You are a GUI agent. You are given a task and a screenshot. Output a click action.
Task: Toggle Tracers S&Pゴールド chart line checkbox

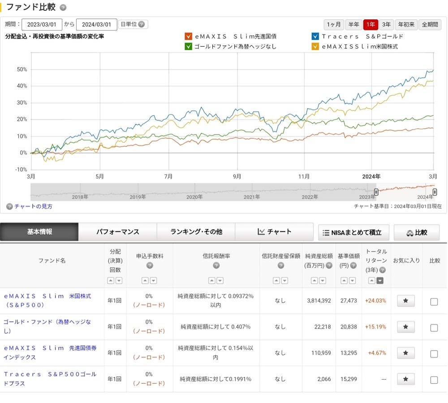point(315,36)
